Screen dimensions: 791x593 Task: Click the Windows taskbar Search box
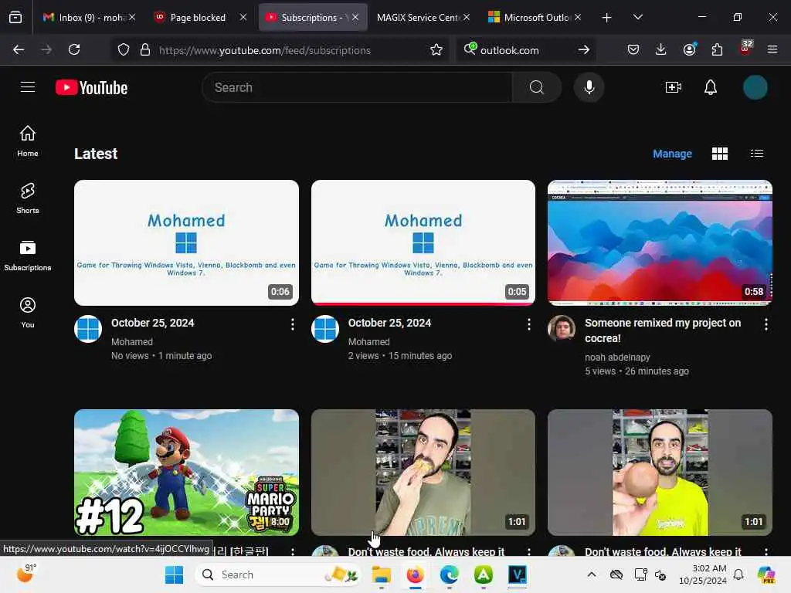point(278,574)
